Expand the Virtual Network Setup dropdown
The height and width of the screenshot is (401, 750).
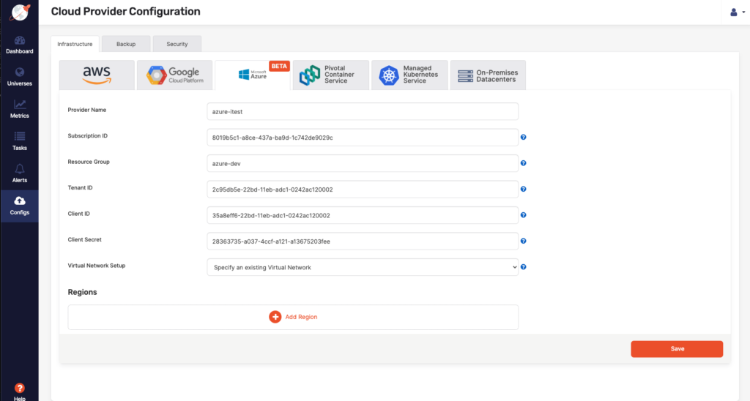(x=363, y=267)
